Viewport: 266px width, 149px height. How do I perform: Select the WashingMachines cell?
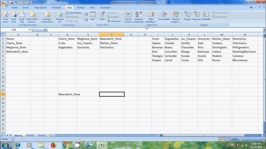tap(245, 52)
